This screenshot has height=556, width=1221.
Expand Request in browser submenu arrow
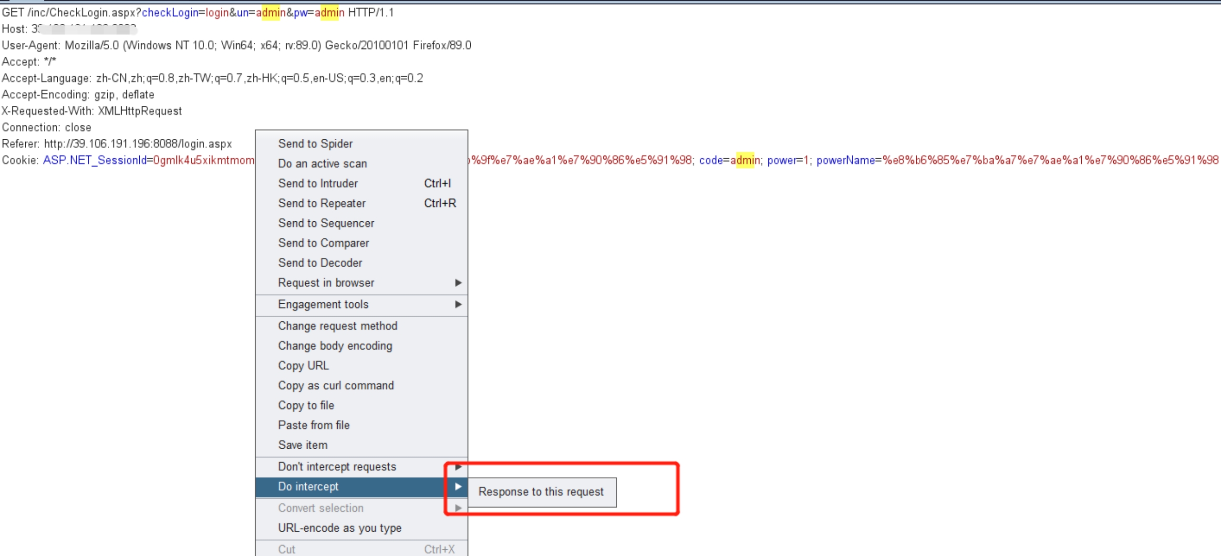point(458,283)
